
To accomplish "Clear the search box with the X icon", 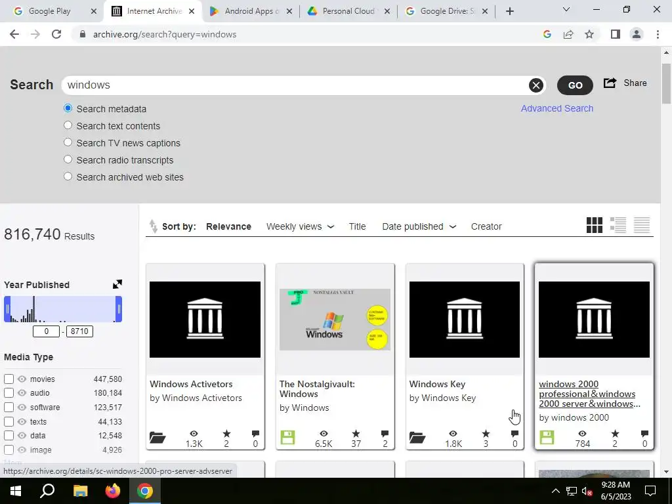I will 535,85.
